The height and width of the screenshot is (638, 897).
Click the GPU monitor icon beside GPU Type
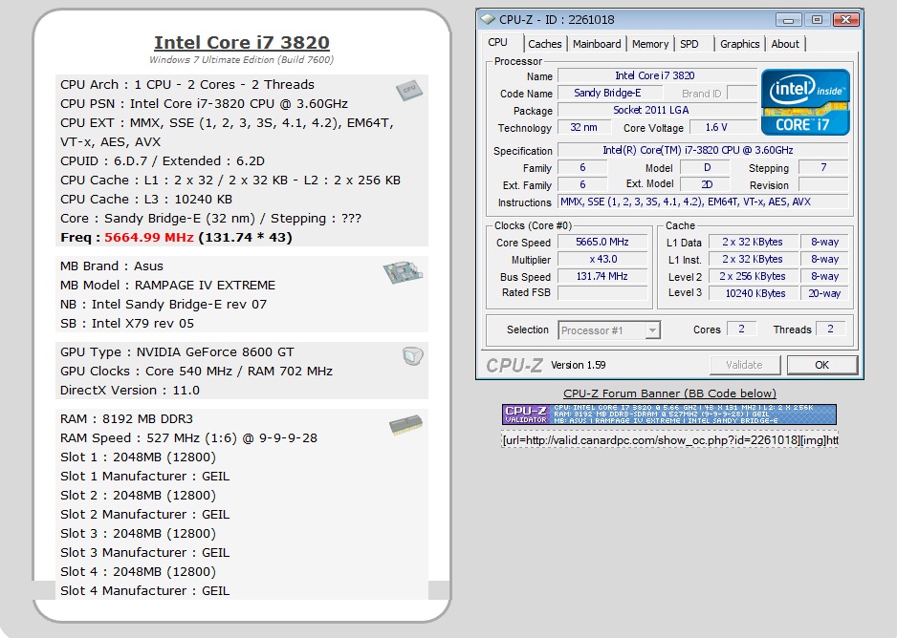(x=412, y=356)
